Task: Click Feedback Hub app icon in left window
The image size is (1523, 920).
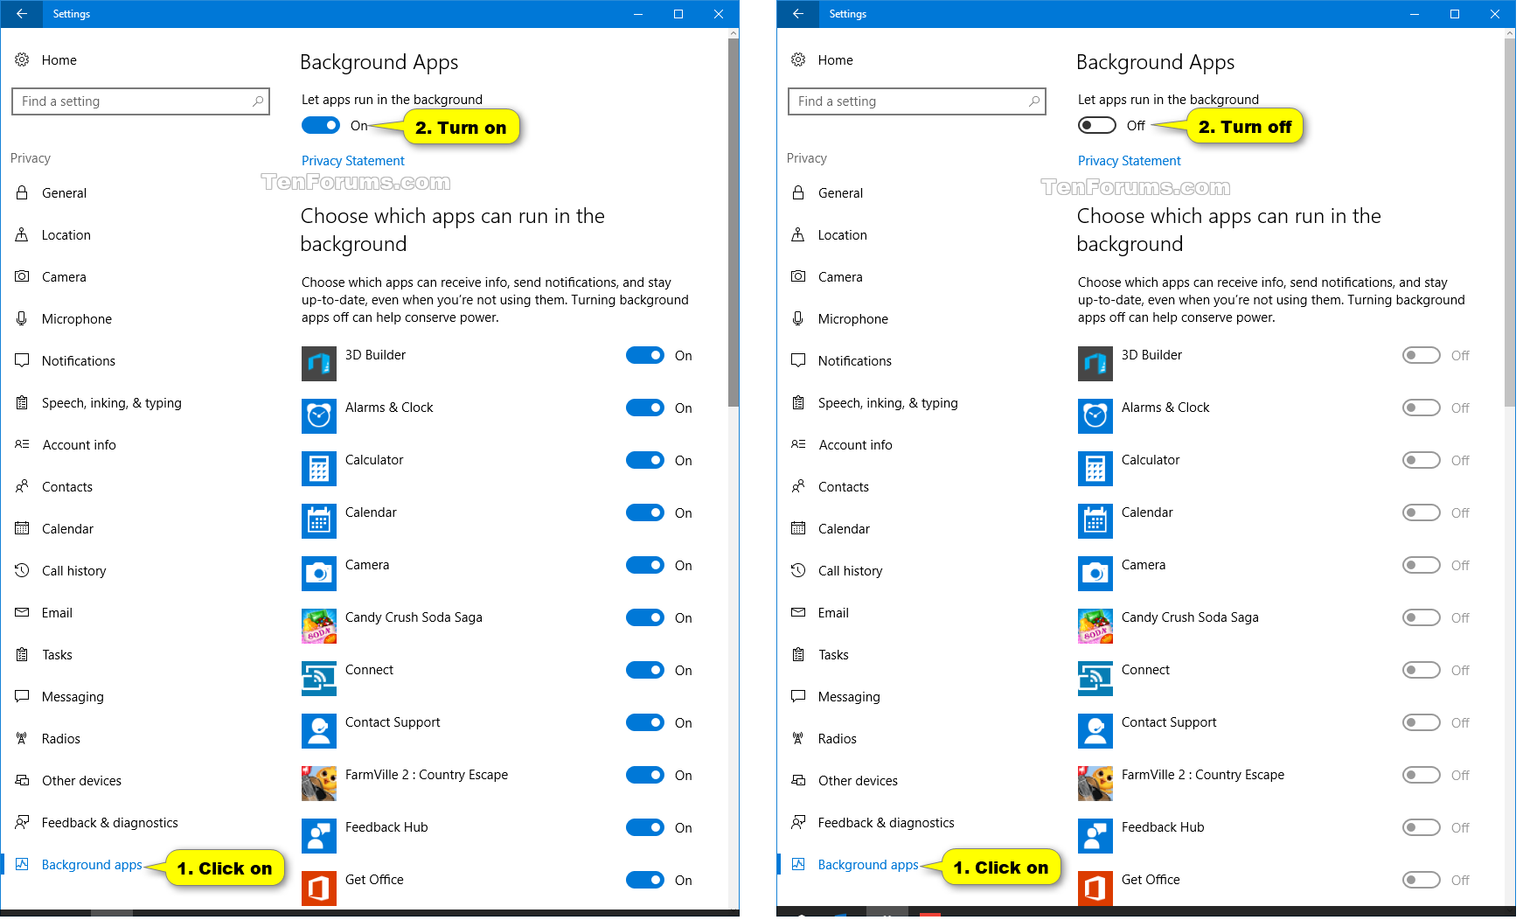Action: coord(319,836)
